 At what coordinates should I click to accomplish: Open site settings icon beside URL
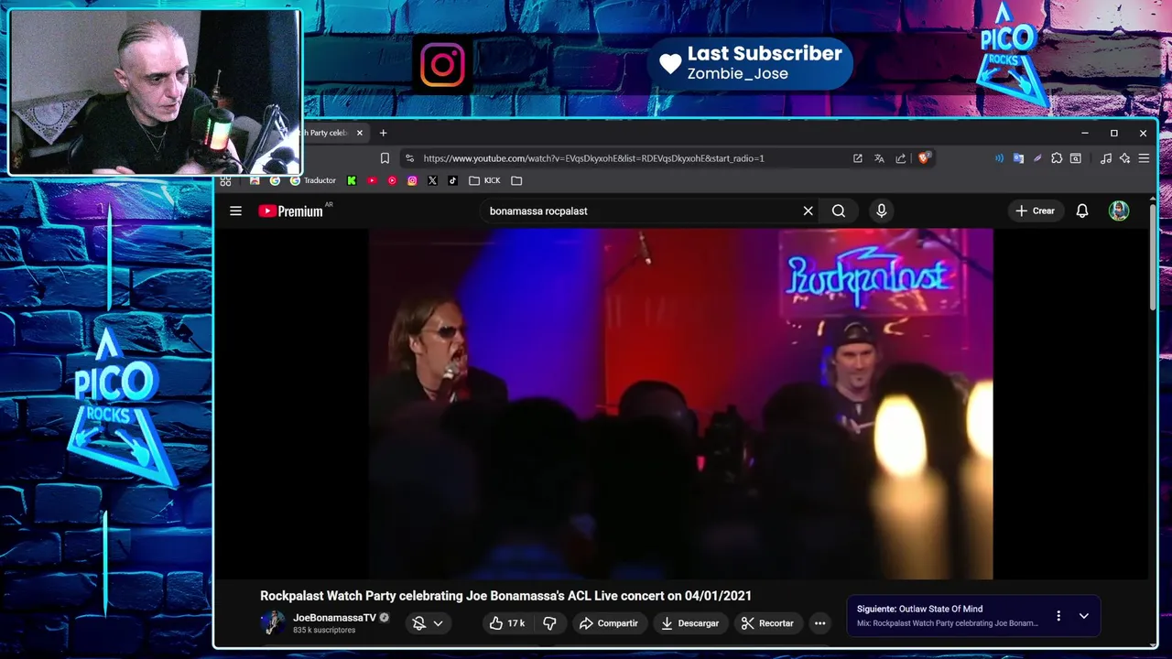(409, 158)
